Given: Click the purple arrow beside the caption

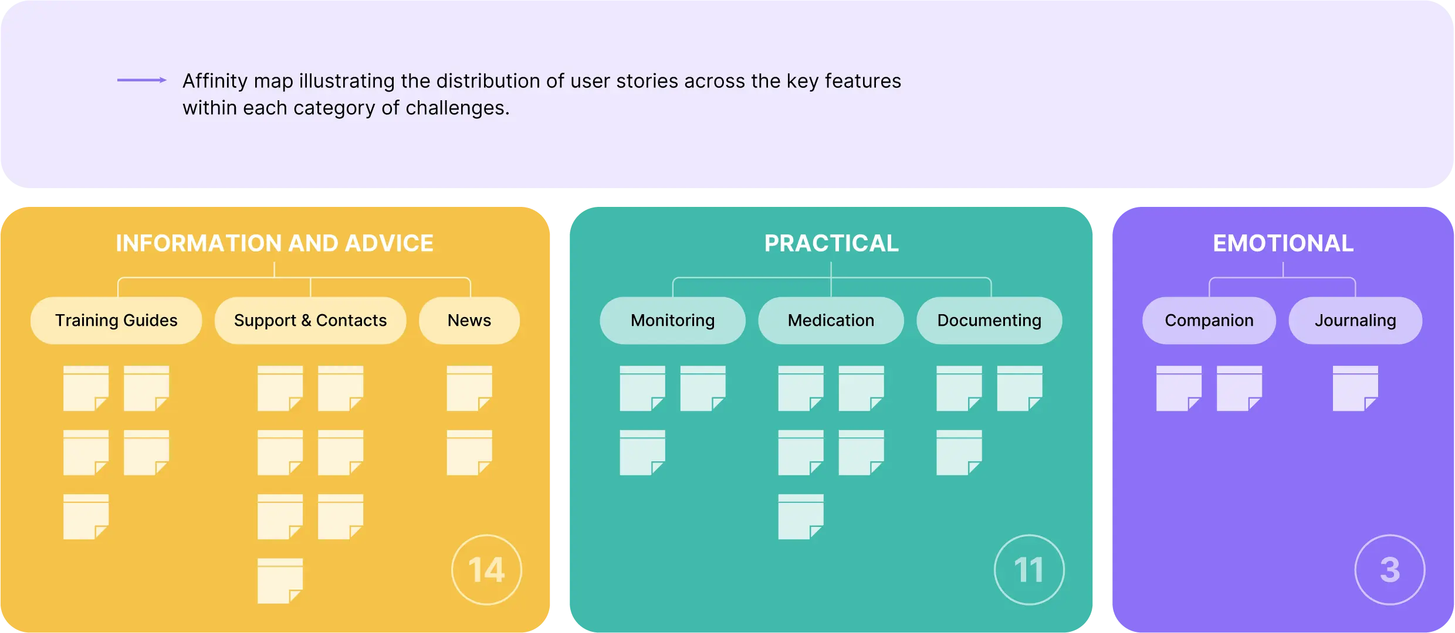Looking at the screenshot, I should 142,80.
